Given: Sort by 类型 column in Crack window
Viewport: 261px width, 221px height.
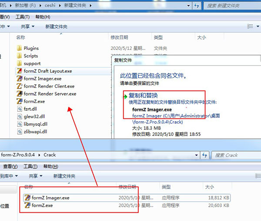Looking at the screenshot, I should coord(166,187).
